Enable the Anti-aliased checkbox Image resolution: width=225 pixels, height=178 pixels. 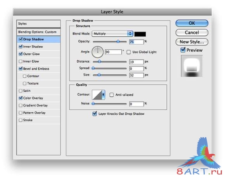(111, 94)
